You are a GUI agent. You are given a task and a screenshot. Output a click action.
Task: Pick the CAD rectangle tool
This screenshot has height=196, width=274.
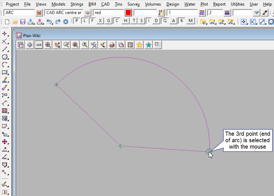pyautogui.click(x=4, y=72)
